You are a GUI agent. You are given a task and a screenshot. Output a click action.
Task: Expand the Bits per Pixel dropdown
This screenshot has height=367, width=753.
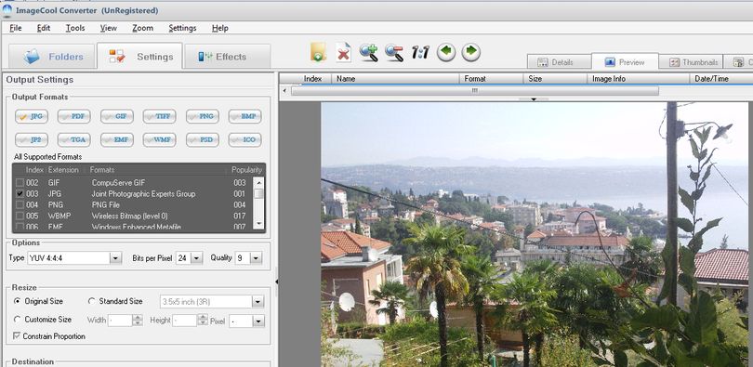coord(196,258)
